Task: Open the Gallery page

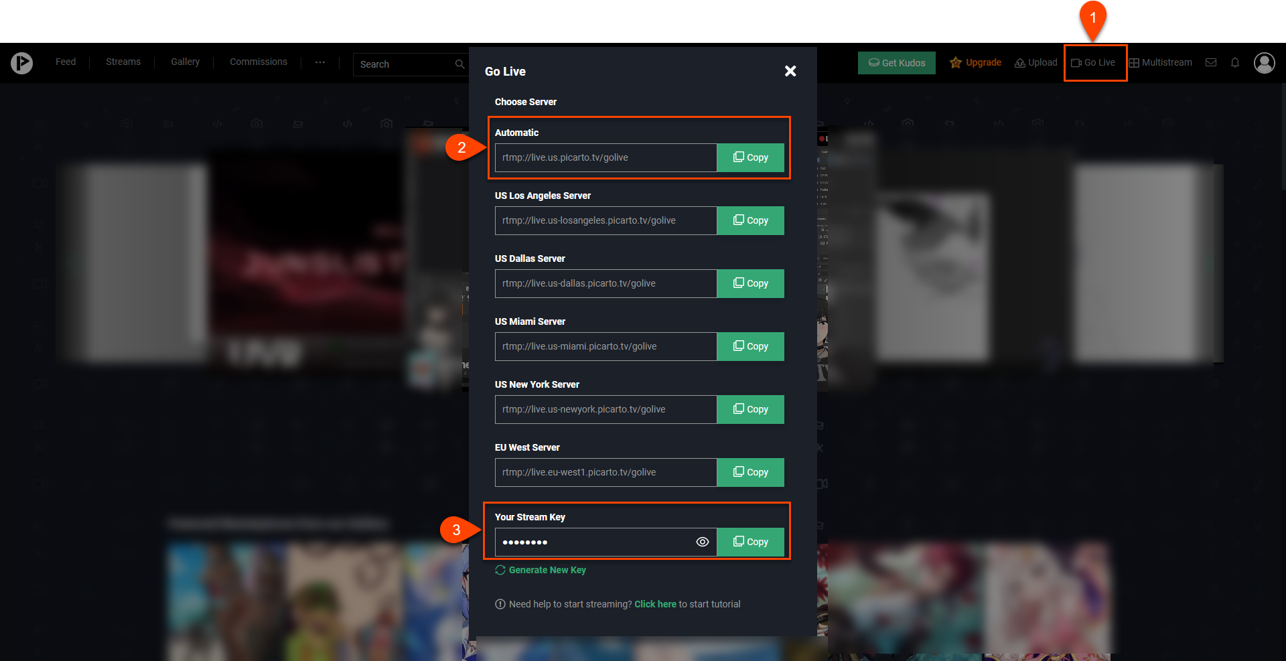Action: coord(185,62)
